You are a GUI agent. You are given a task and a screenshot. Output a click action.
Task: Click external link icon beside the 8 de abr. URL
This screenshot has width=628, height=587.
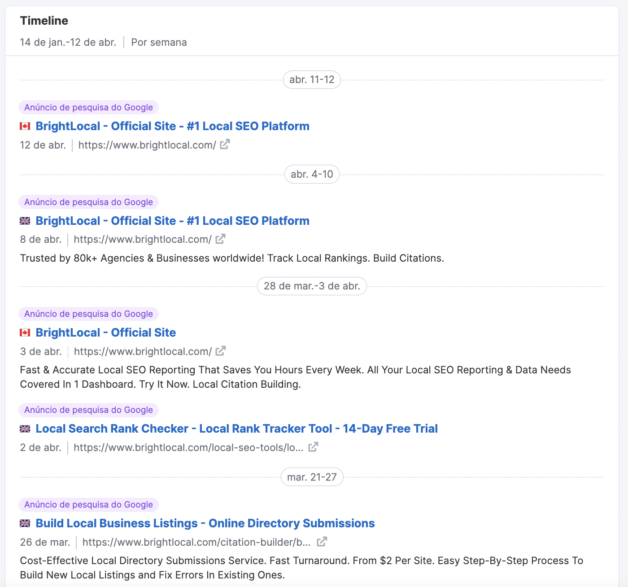220,239
